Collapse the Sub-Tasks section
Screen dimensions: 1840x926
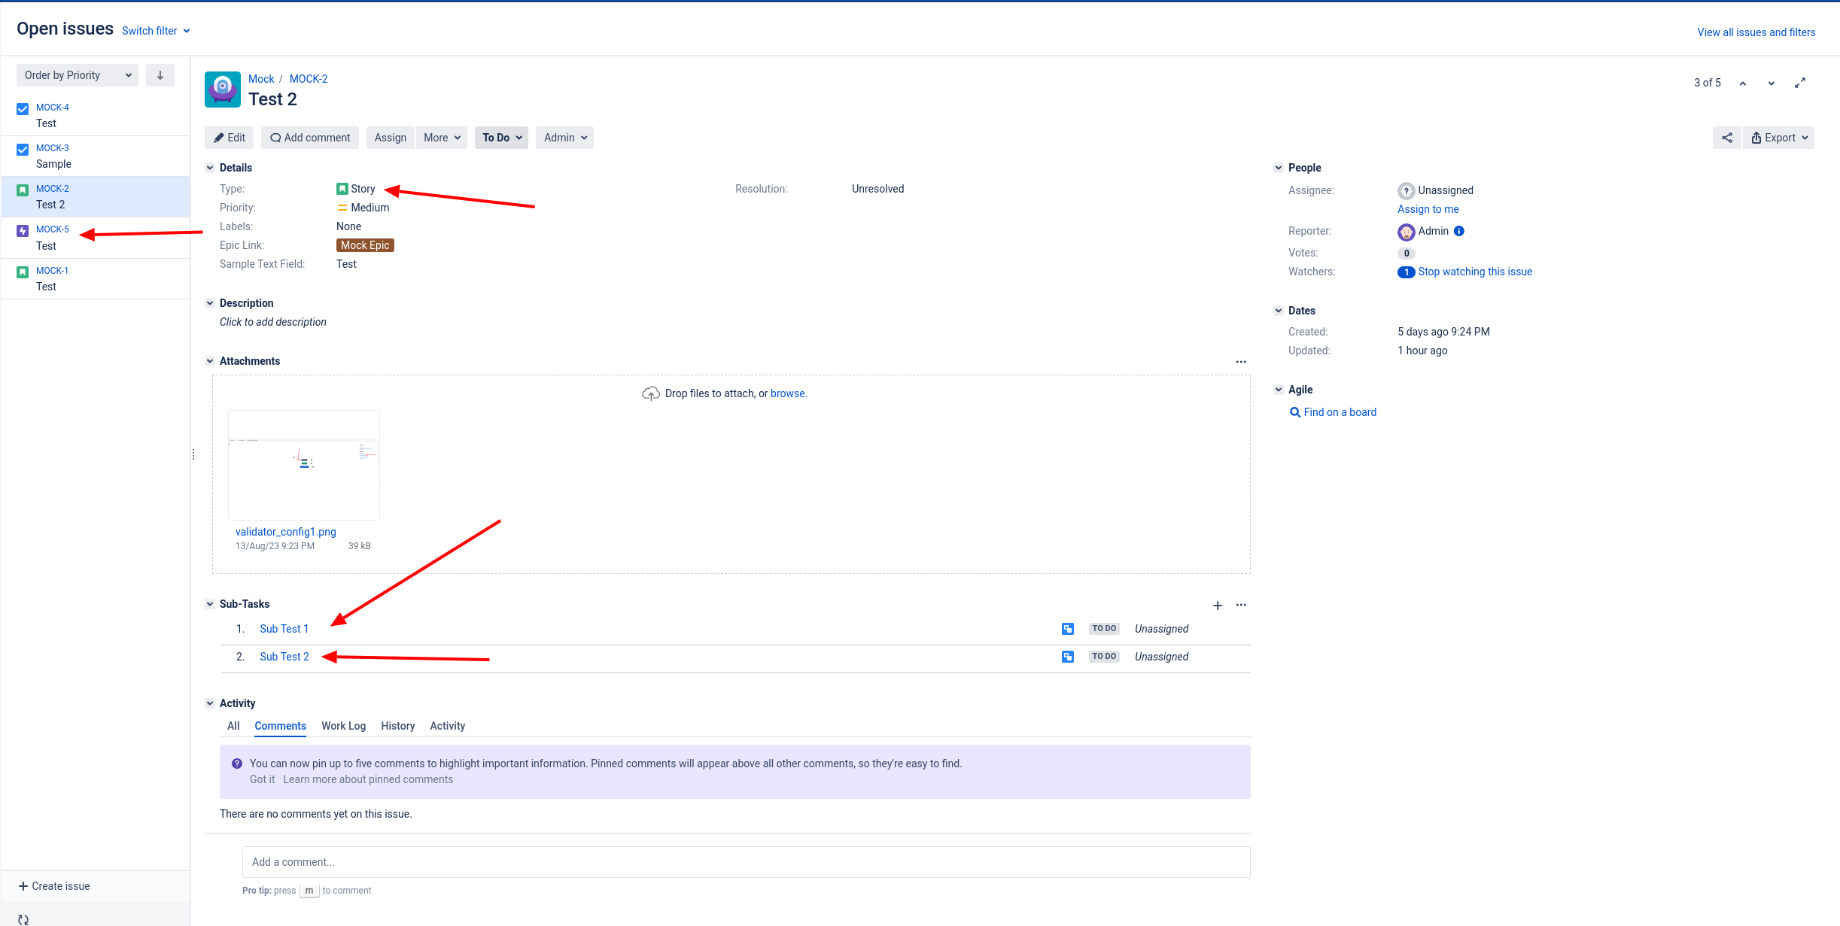pyautogui.click(x=210, y=604)
